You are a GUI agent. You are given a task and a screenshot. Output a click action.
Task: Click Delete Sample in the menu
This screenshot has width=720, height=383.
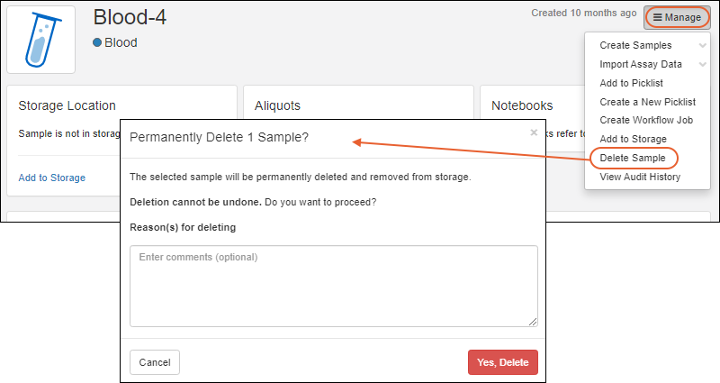pyautogui.click(x=633, y=159)
